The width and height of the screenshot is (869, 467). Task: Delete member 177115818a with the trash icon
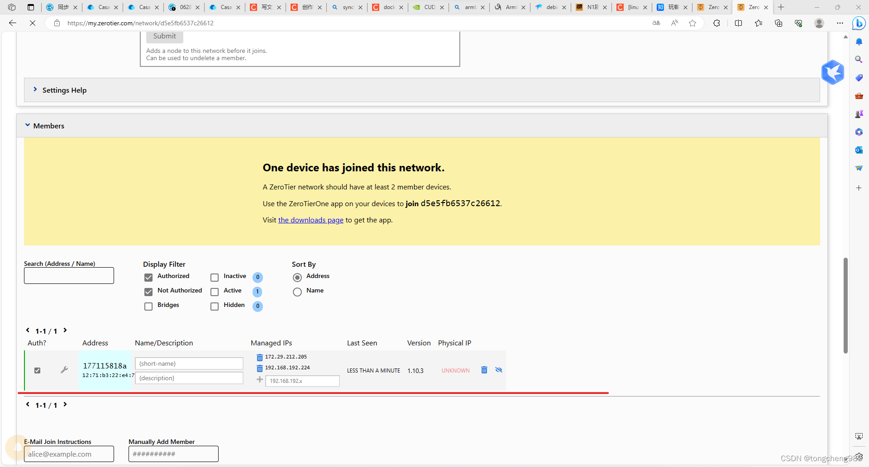(x=484, y=370)
